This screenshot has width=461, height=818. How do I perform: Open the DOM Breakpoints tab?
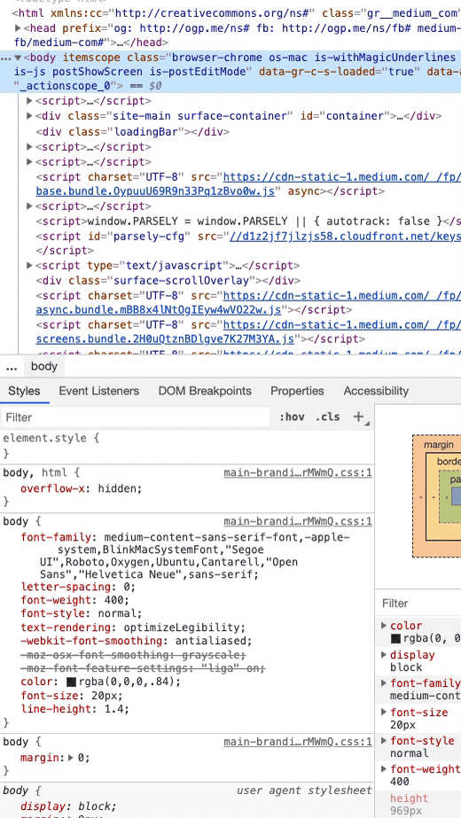tap(205, 391)
